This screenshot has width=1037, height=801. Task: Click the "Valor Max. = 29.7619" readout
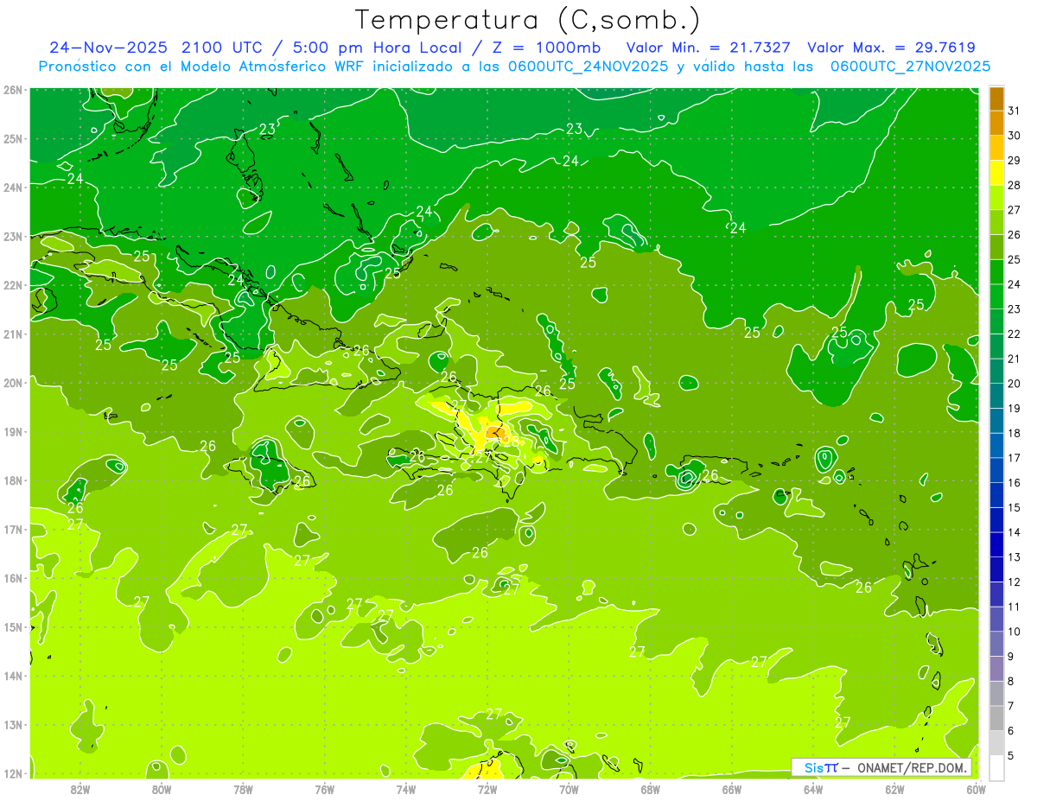coord(892,48)
